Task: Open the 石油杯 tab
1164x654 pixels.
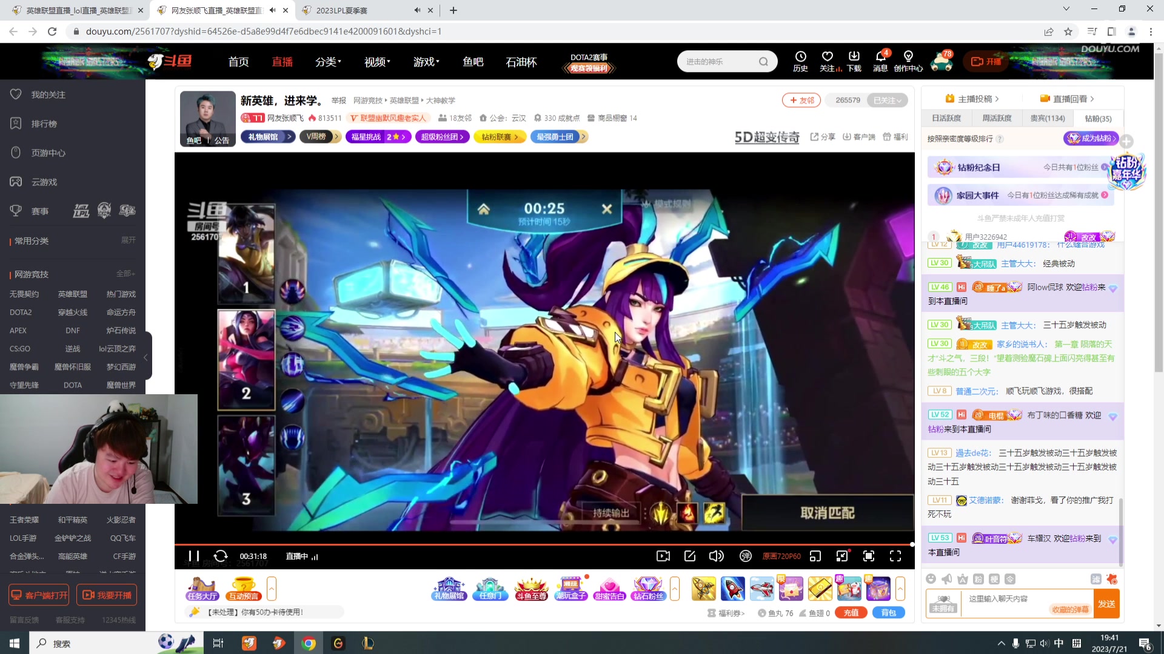Action: coord(521,62)
